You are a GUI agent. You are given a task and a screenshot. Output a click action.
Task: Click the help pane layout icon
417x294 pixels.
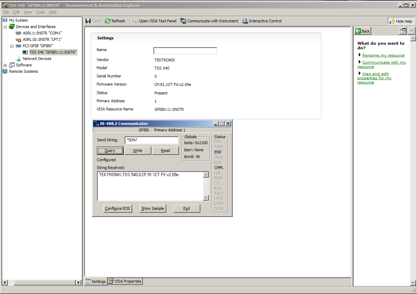(403, 31)
